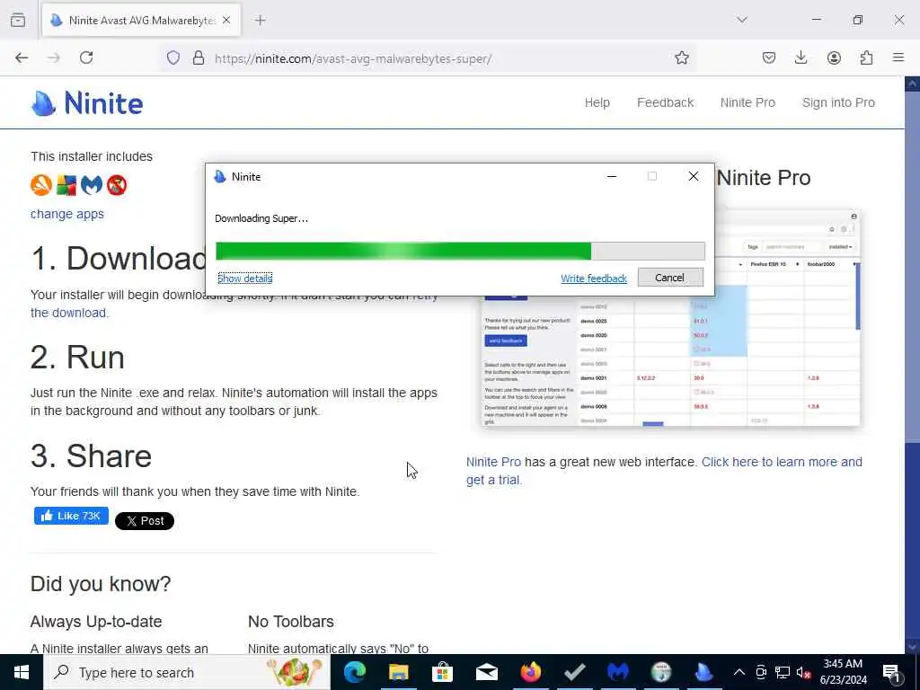Click the muted volume tray icon
The image size is (920, 690).
click(804, 672)
